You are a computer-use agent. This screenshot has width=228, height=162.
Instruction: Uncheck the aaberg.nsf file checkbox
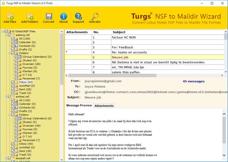point(10,35)
